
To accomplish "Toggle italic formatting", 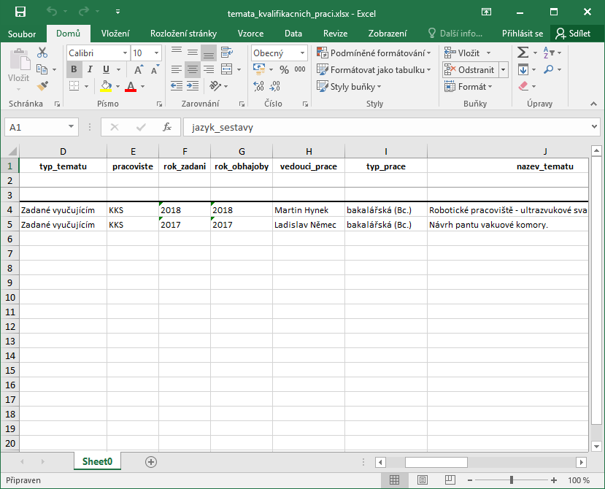I will 90,69.
